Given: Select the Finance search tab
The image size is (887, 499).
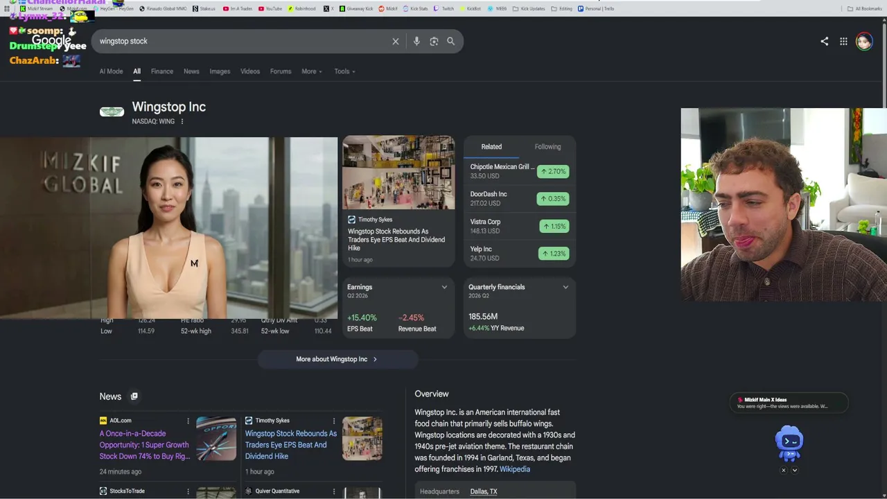Looking at the screenshot, I should click(x=162, y=71).
